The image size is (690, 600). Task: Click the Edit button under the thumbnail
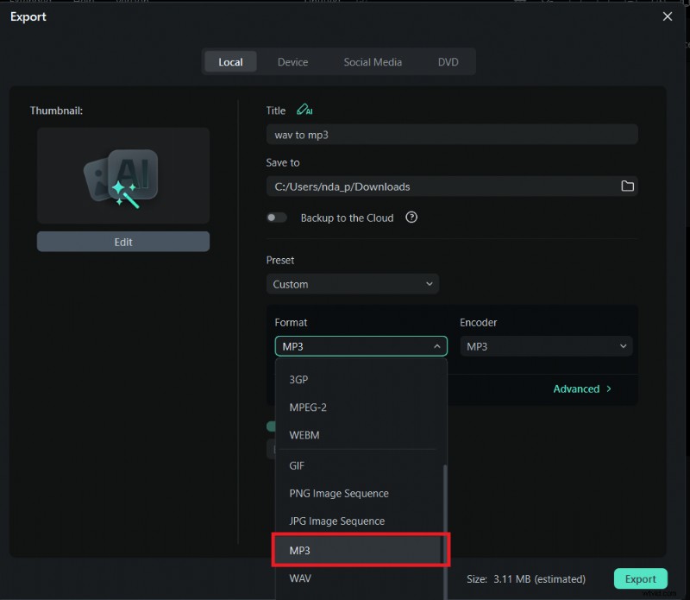(122, 241)
